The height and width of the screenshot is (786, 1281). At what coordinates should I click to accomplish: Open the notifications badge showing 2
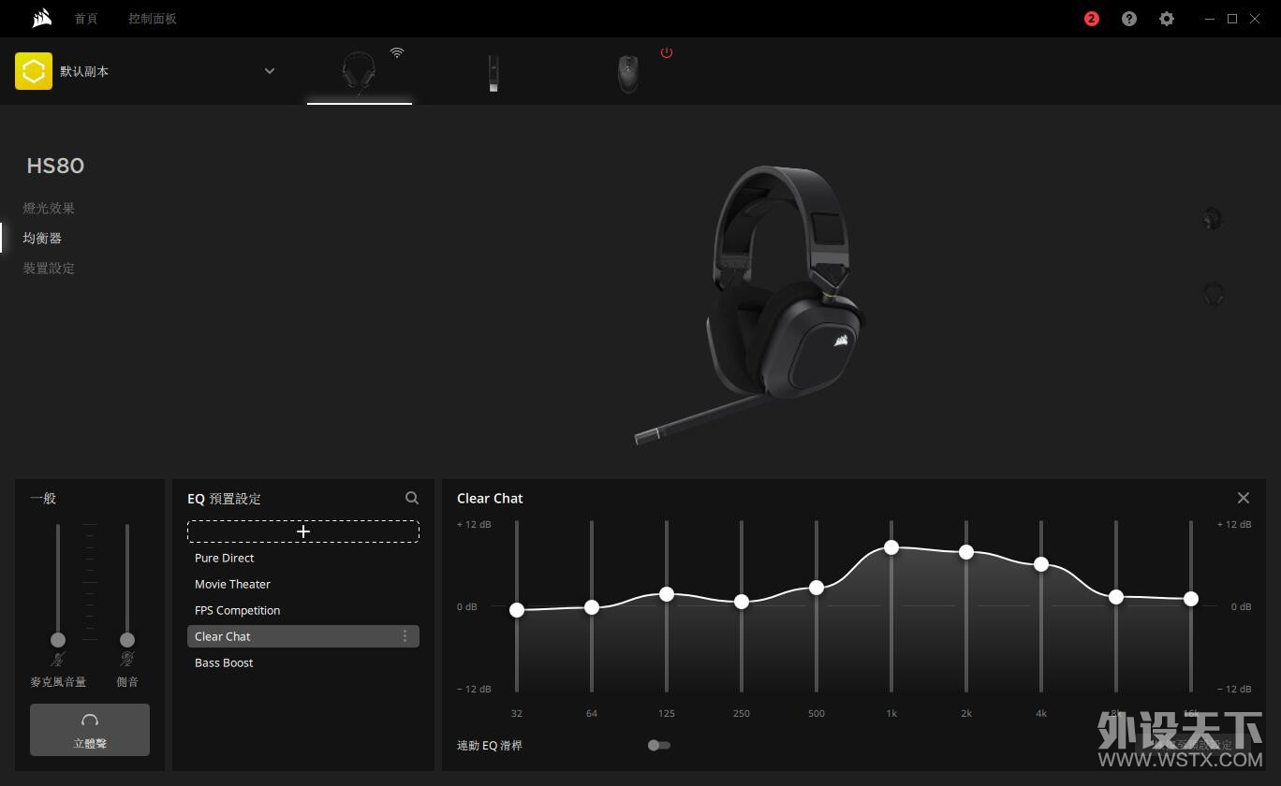coord(1092,19)
